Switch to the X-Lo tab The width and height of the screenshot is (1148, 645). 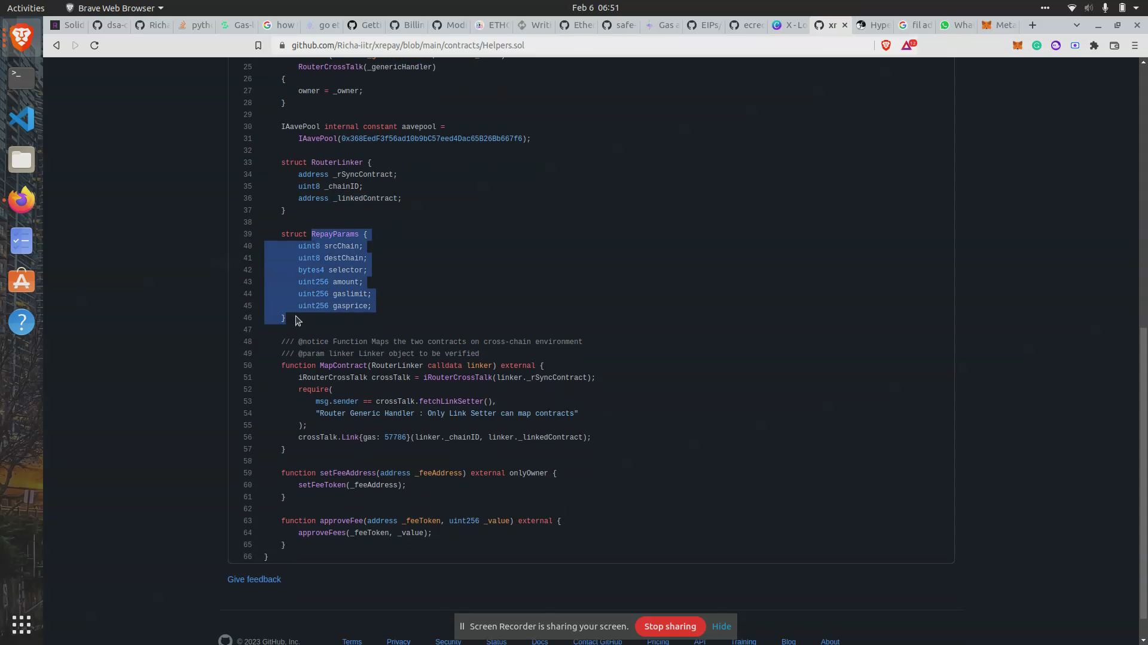(x=789, y=25)
